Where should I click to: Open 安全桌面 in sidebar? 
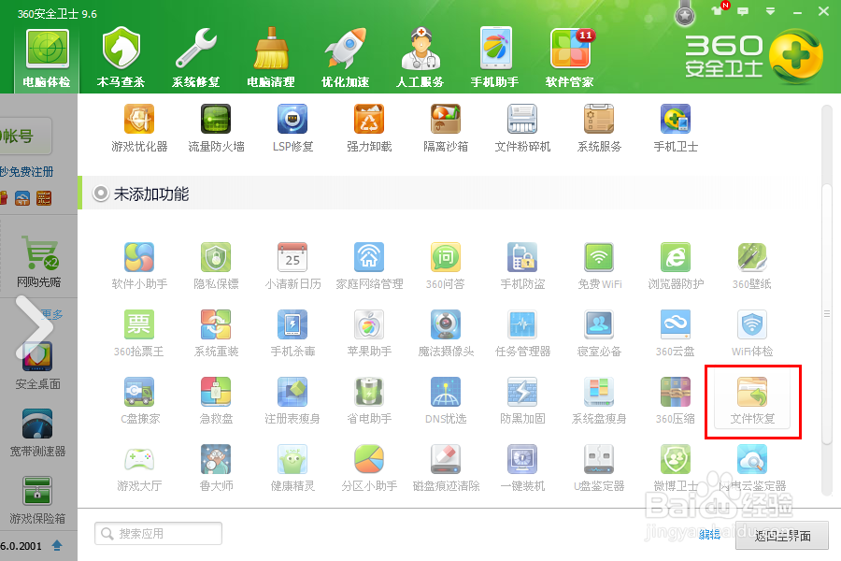(x=37, y=367)
